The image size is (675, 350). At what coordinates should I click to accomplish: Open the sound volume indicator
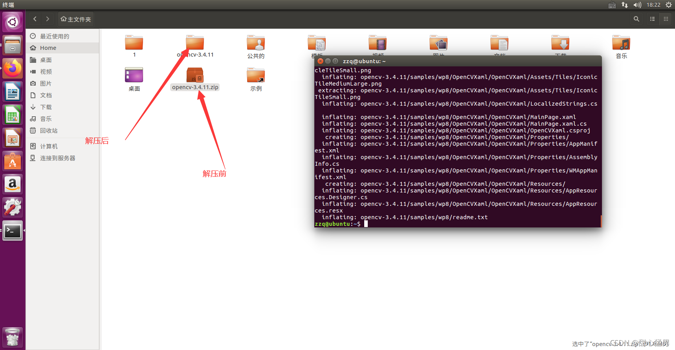pyautogui.click(x=637, y=5)
